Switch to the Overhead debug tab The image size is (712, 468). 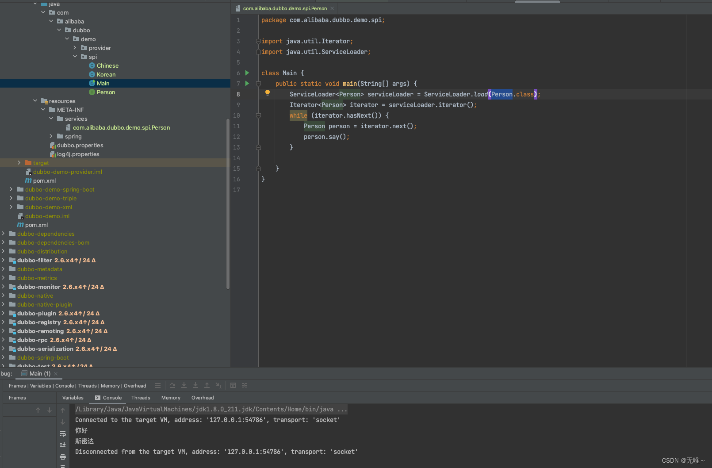(203, 398)
